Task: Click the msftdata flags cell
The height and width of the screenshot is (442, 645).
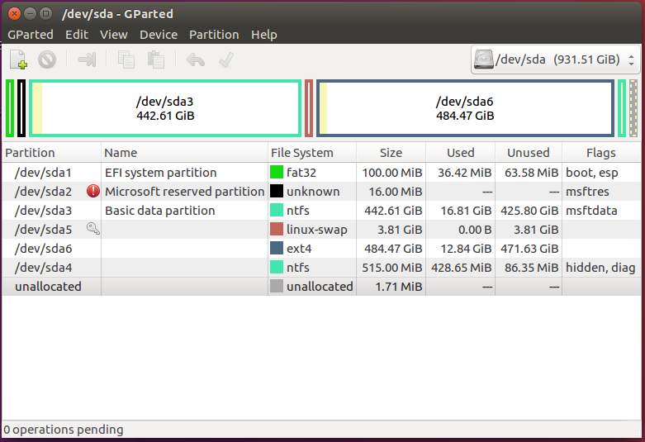Action: [x=591, y=211]
